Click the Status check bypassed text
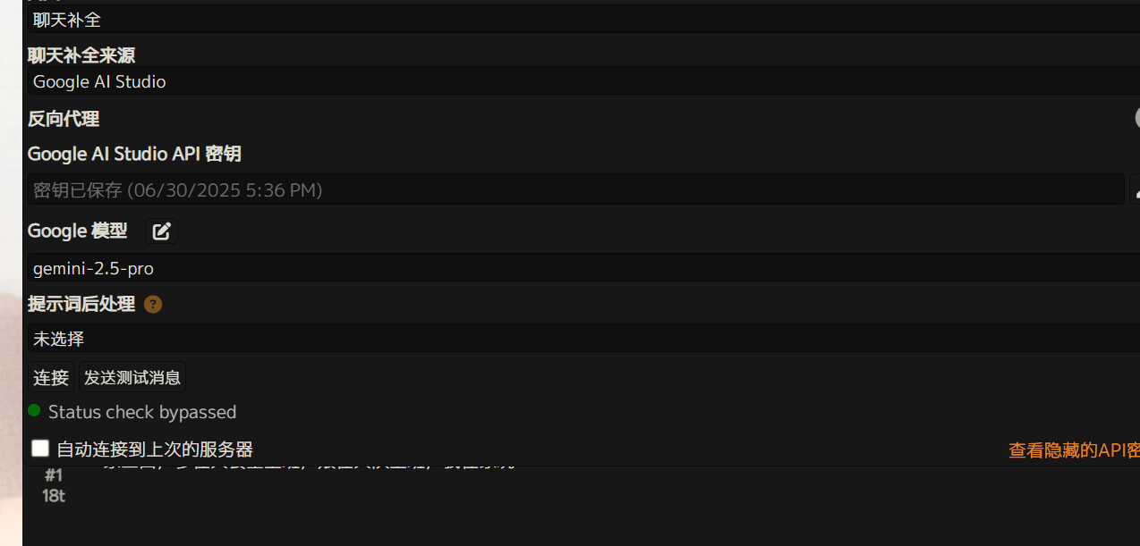Image resolution: width=1140 pixels, height=546 pixels. point(142,412)
